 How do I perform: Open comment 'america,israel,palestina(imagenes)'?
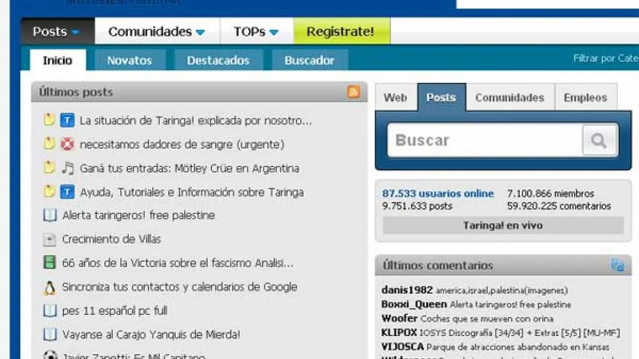502,291
